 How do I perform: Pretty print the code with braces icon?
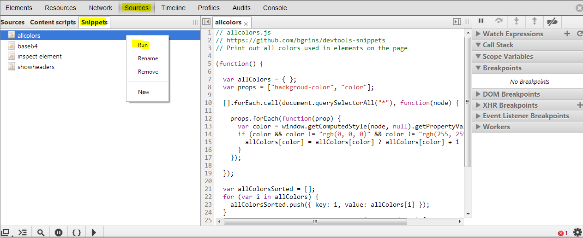click(x=77, y=232)
